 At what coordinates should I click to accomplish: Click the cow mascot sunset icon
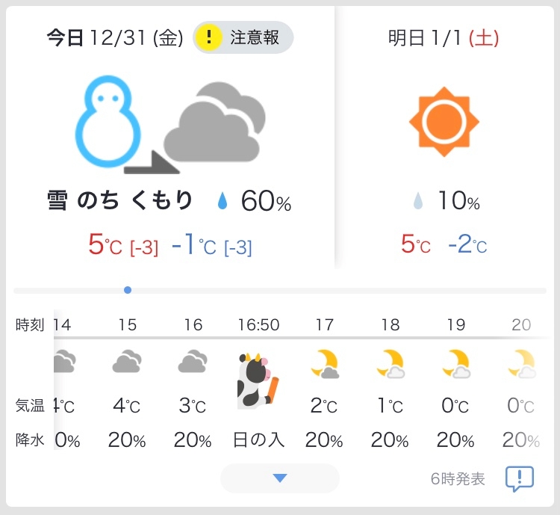coord(258,381)
